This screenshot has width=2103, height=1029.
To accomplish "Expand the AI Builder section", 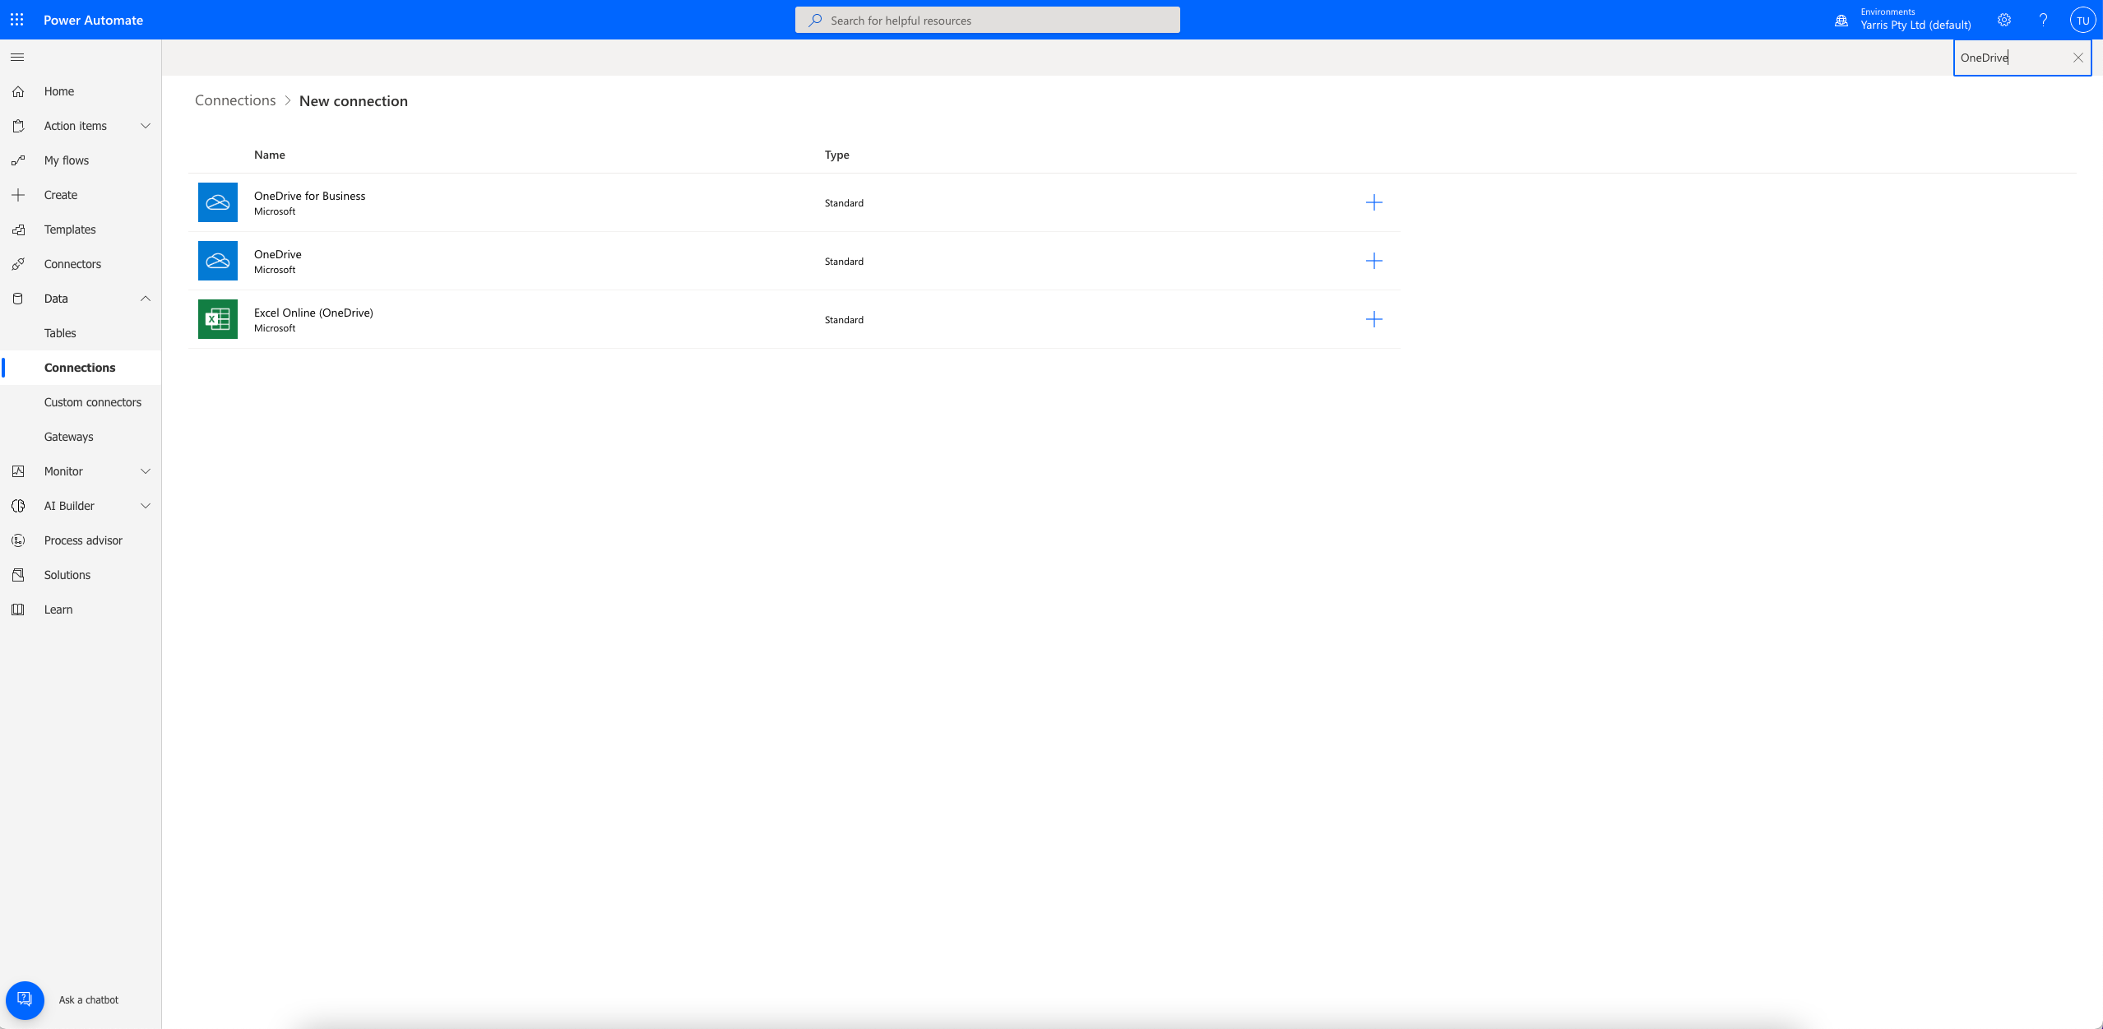I will pos(146,506).
